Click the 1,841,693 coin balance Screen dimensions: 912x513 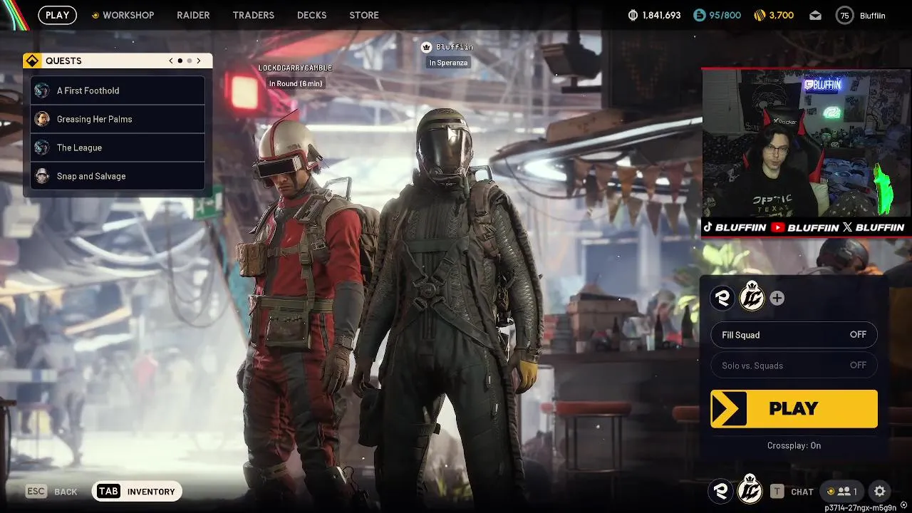pyautogui.click(x=661, y=16)
